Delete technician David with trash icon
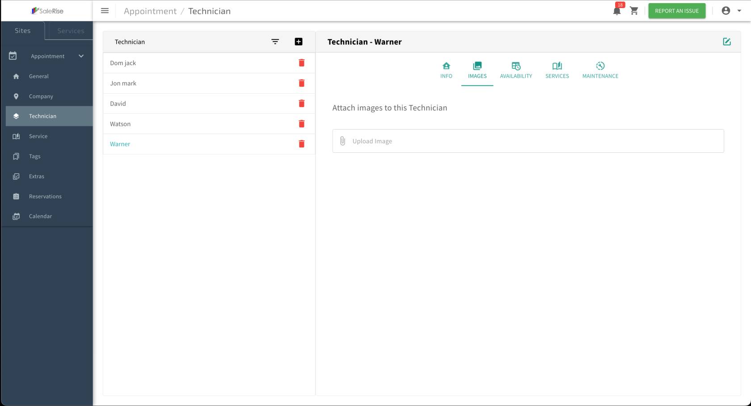 point(301,104)
